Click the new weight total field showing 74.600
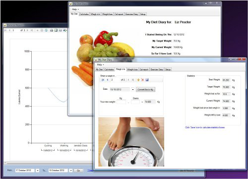248x179 pixels. click(x=150, y=102)
